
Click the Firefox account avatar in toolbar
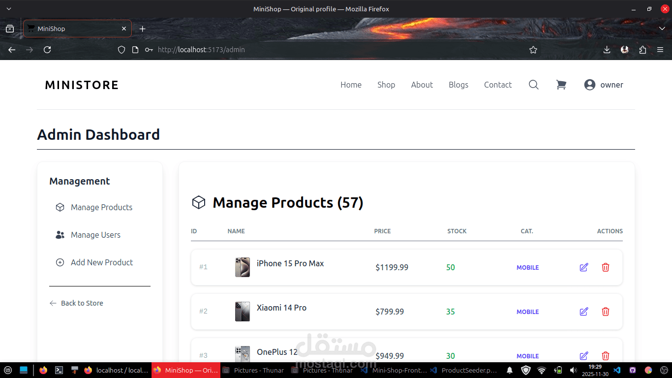tap(625, 50)
